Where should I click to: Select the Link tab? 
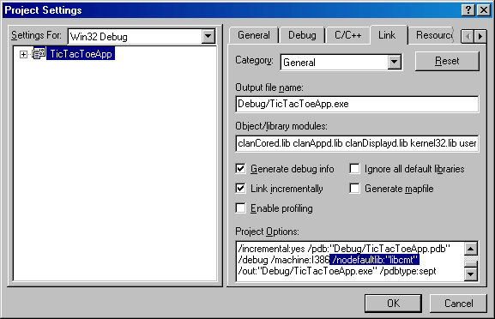click(387, 34)
